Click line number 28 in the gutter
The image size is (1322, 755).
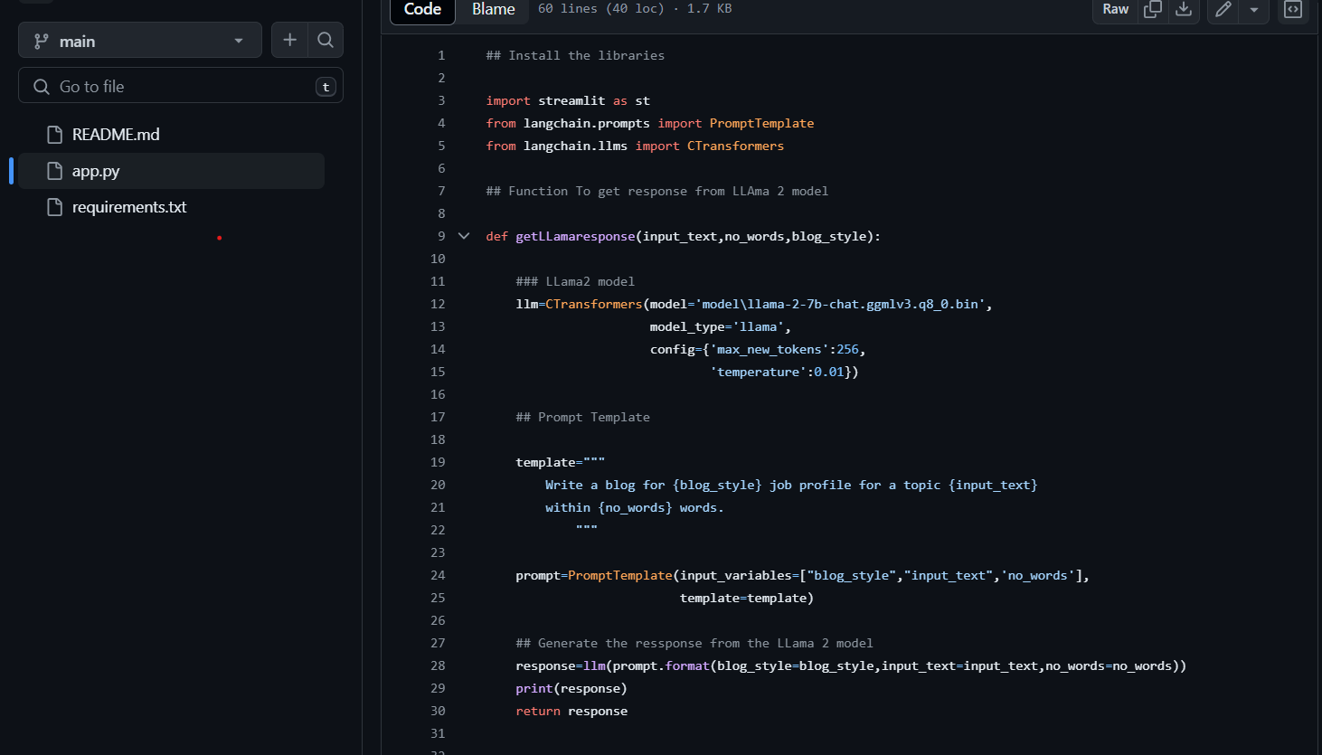[x=438, y=665]
